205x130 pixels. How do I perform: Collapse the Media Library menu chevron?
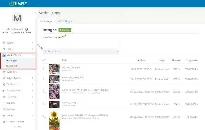33,55
